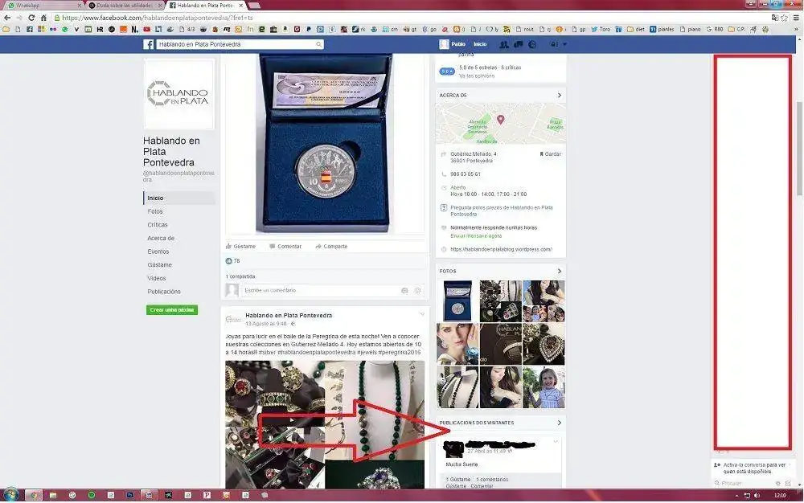804x503 pixels.
Task: Bookmark this page with the star icon
Action: coord(784,17)
